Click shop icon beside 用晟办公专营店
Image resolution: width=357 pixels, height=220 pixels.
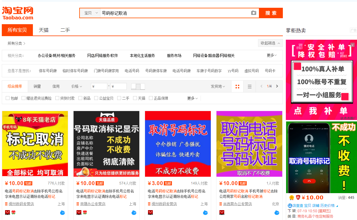click(x=78, y=204)
